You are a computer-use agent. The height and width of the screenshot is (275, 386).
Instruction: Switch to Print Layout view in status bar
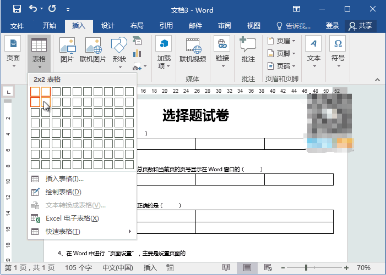tap(247, 267)
